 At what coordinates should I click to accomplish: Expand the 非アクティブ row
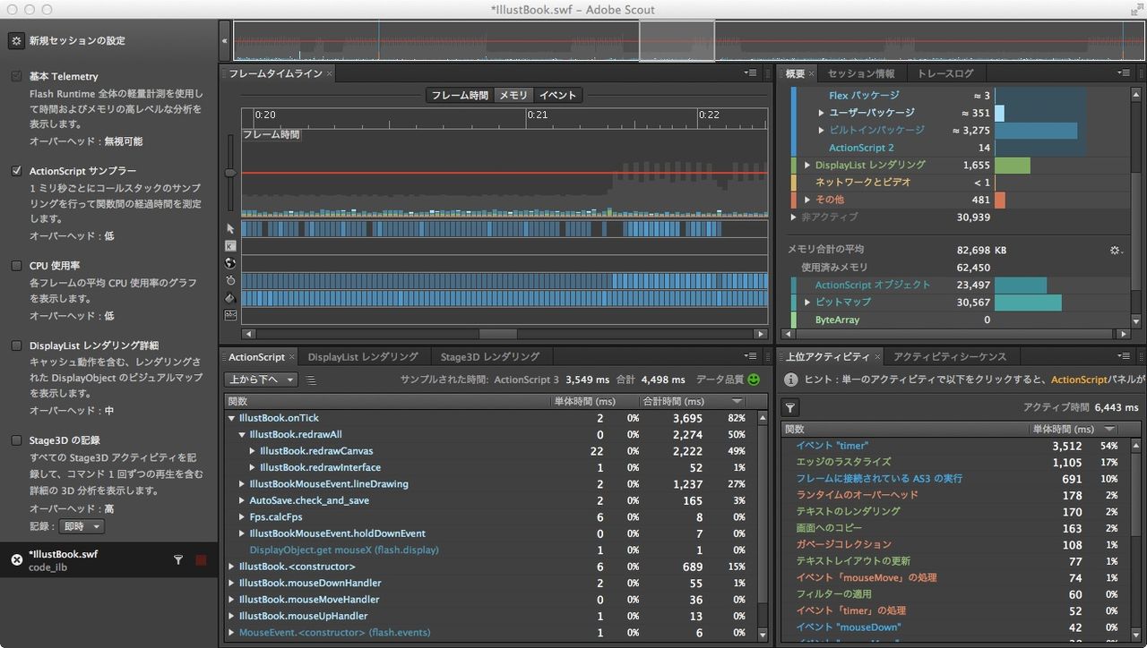[x=793, y=217]
